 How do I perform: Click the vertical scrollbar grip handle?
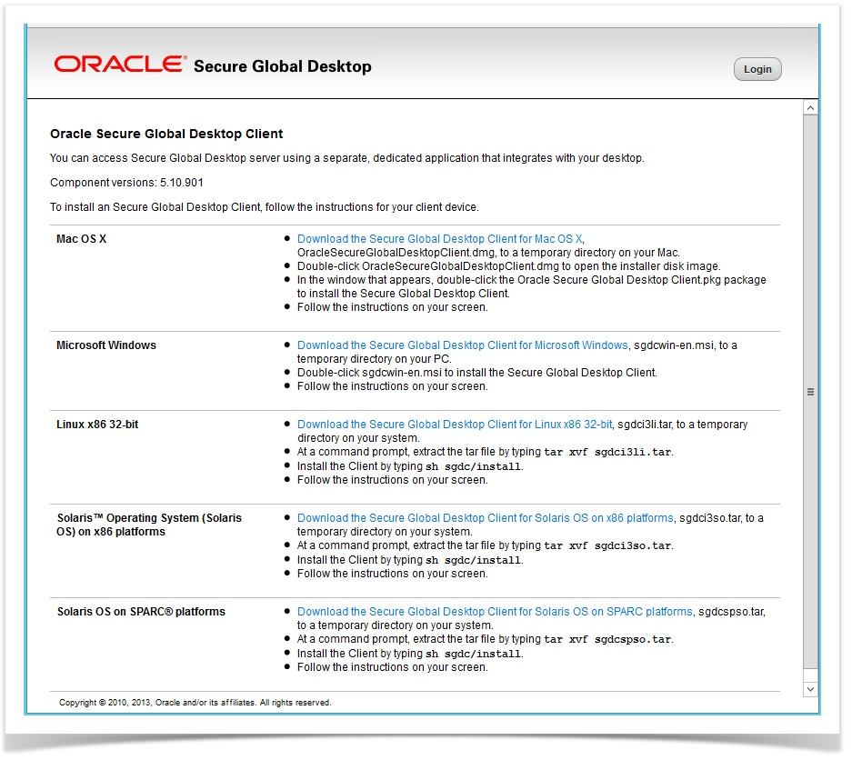click(810, 393)
